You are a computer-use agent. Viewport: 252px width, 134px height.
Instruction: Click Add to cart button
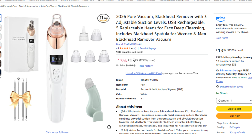(x=234, y=109)
